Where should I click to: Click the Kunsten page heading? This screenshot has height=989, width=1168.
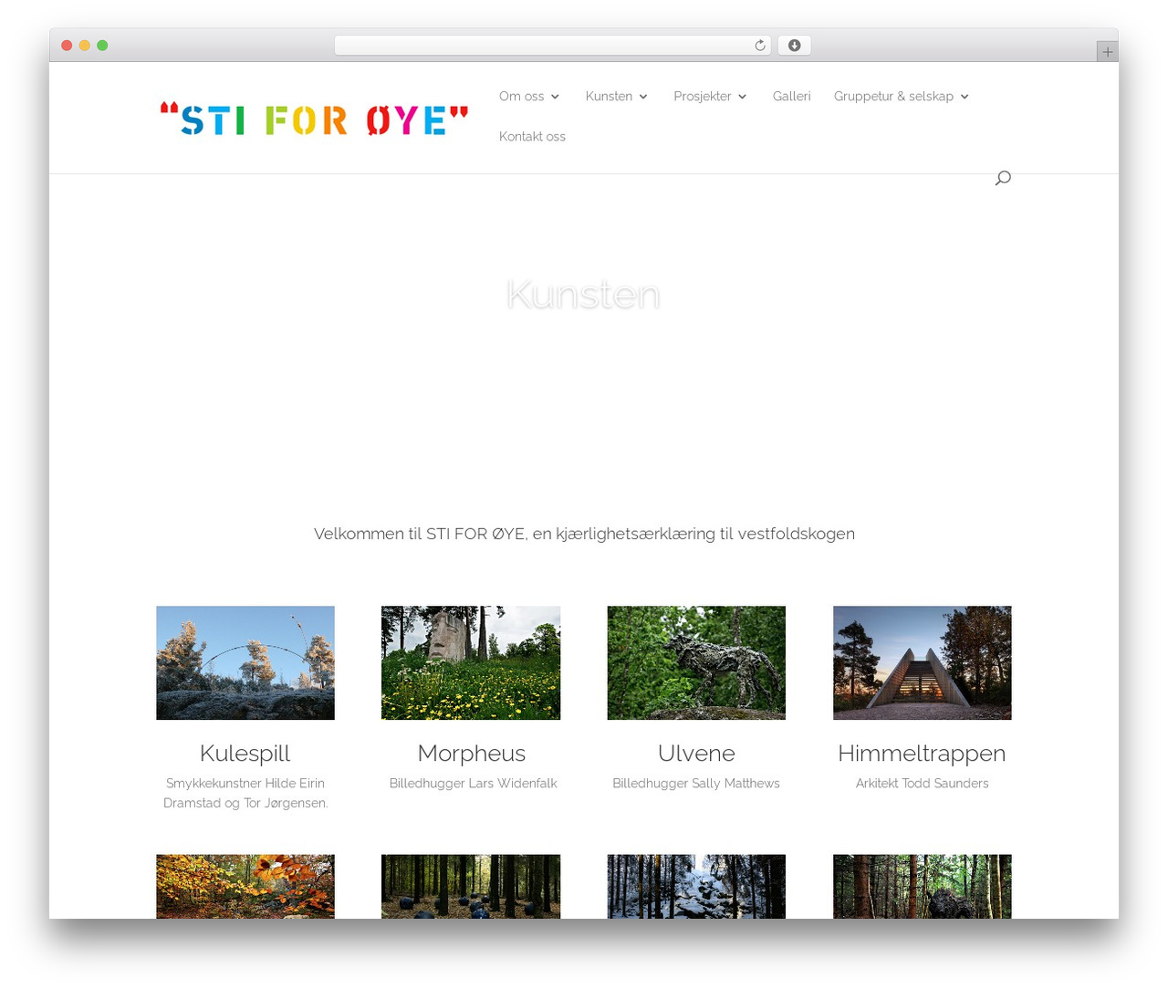pyautogui.click(x=583, y=295)
